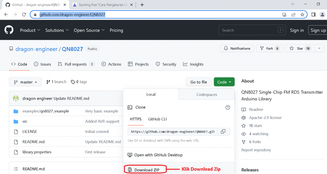
Task: View the 0 tags link
Action: click(79, 82)
